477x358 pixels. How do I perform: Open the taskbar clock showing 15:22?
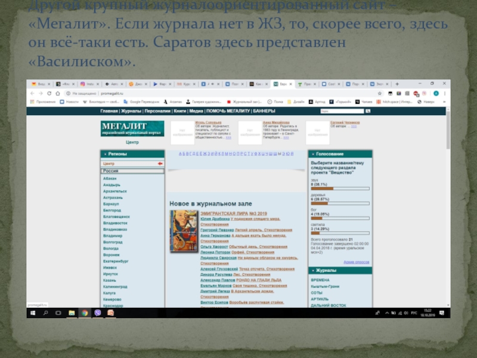click(428, 313)
